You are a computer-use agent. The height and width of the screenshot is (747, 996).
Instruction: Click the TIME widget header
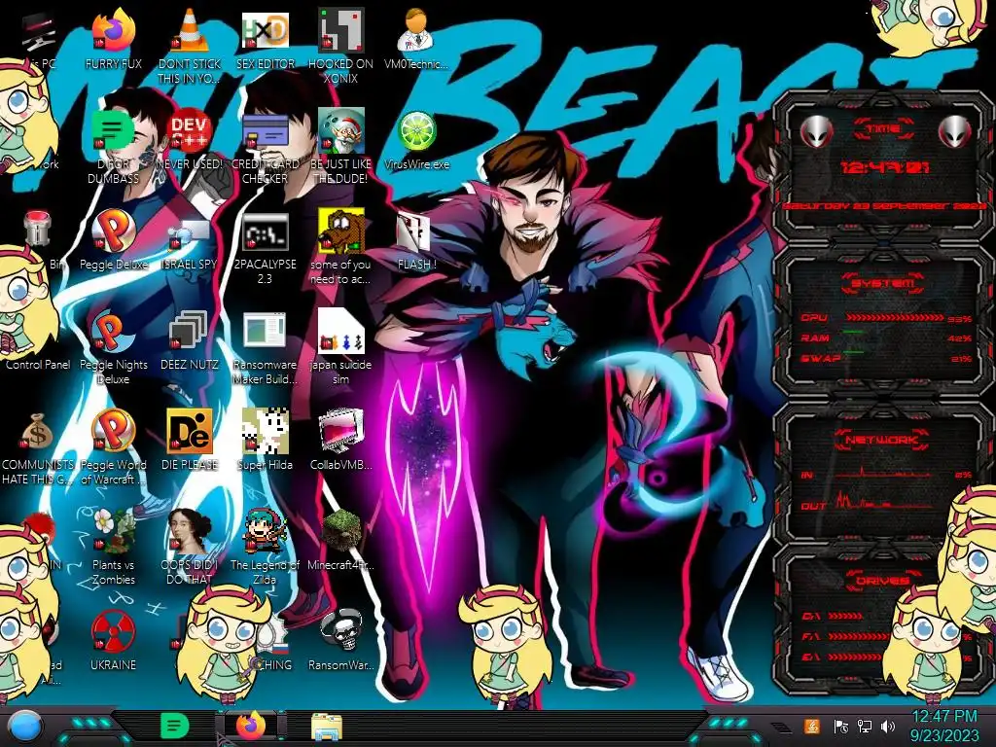pyautogui.click(x=883, y=129)
